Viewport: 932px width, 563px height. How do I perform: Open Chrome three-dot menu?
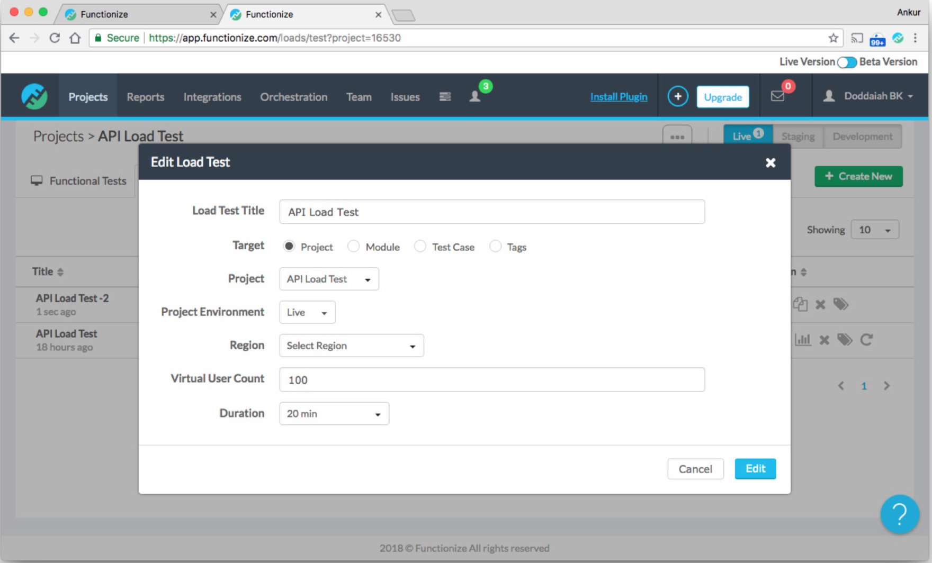pyautogui.click(x=915, y=38)
